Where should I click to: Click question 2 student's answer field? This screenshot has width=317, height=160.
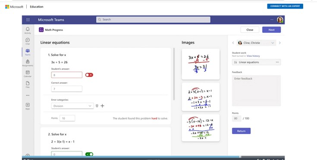point(67,154)
